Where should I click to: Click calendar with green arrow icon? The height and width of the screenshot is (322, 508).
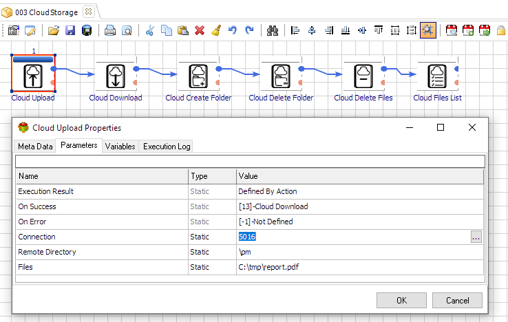tap(485, 30)
